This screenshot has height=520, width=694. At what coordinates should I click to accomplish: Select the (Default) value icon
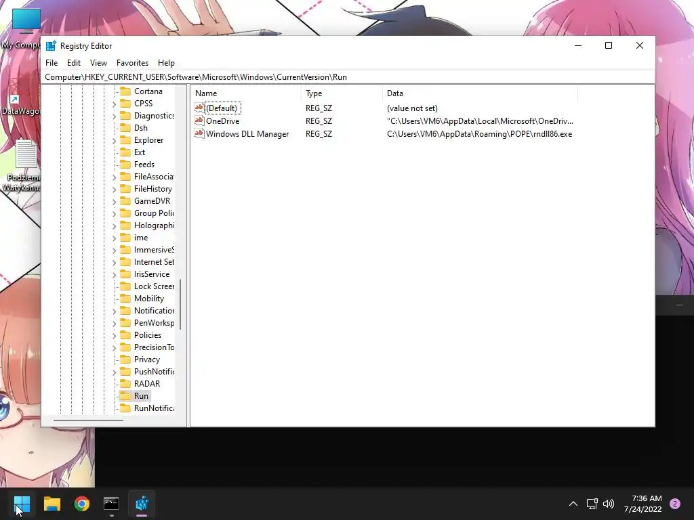pyautogui.click(x=199, y=108)
